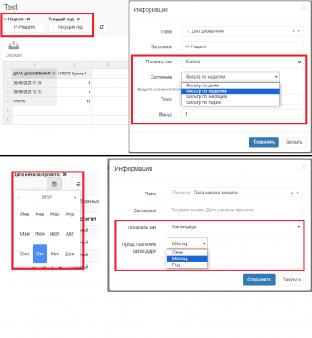The height and width of the screenshot is (338, 312).
Task: Open the 'Показать как' dropdown set to Кнопка
Action: pyautogui.click(x=242, y=62)
